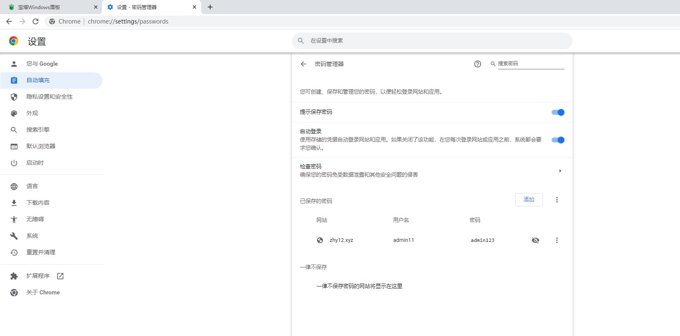Click the Chrome logo next to 设置
The height and width of the screenshot is (336, 680).
(14, 41)
